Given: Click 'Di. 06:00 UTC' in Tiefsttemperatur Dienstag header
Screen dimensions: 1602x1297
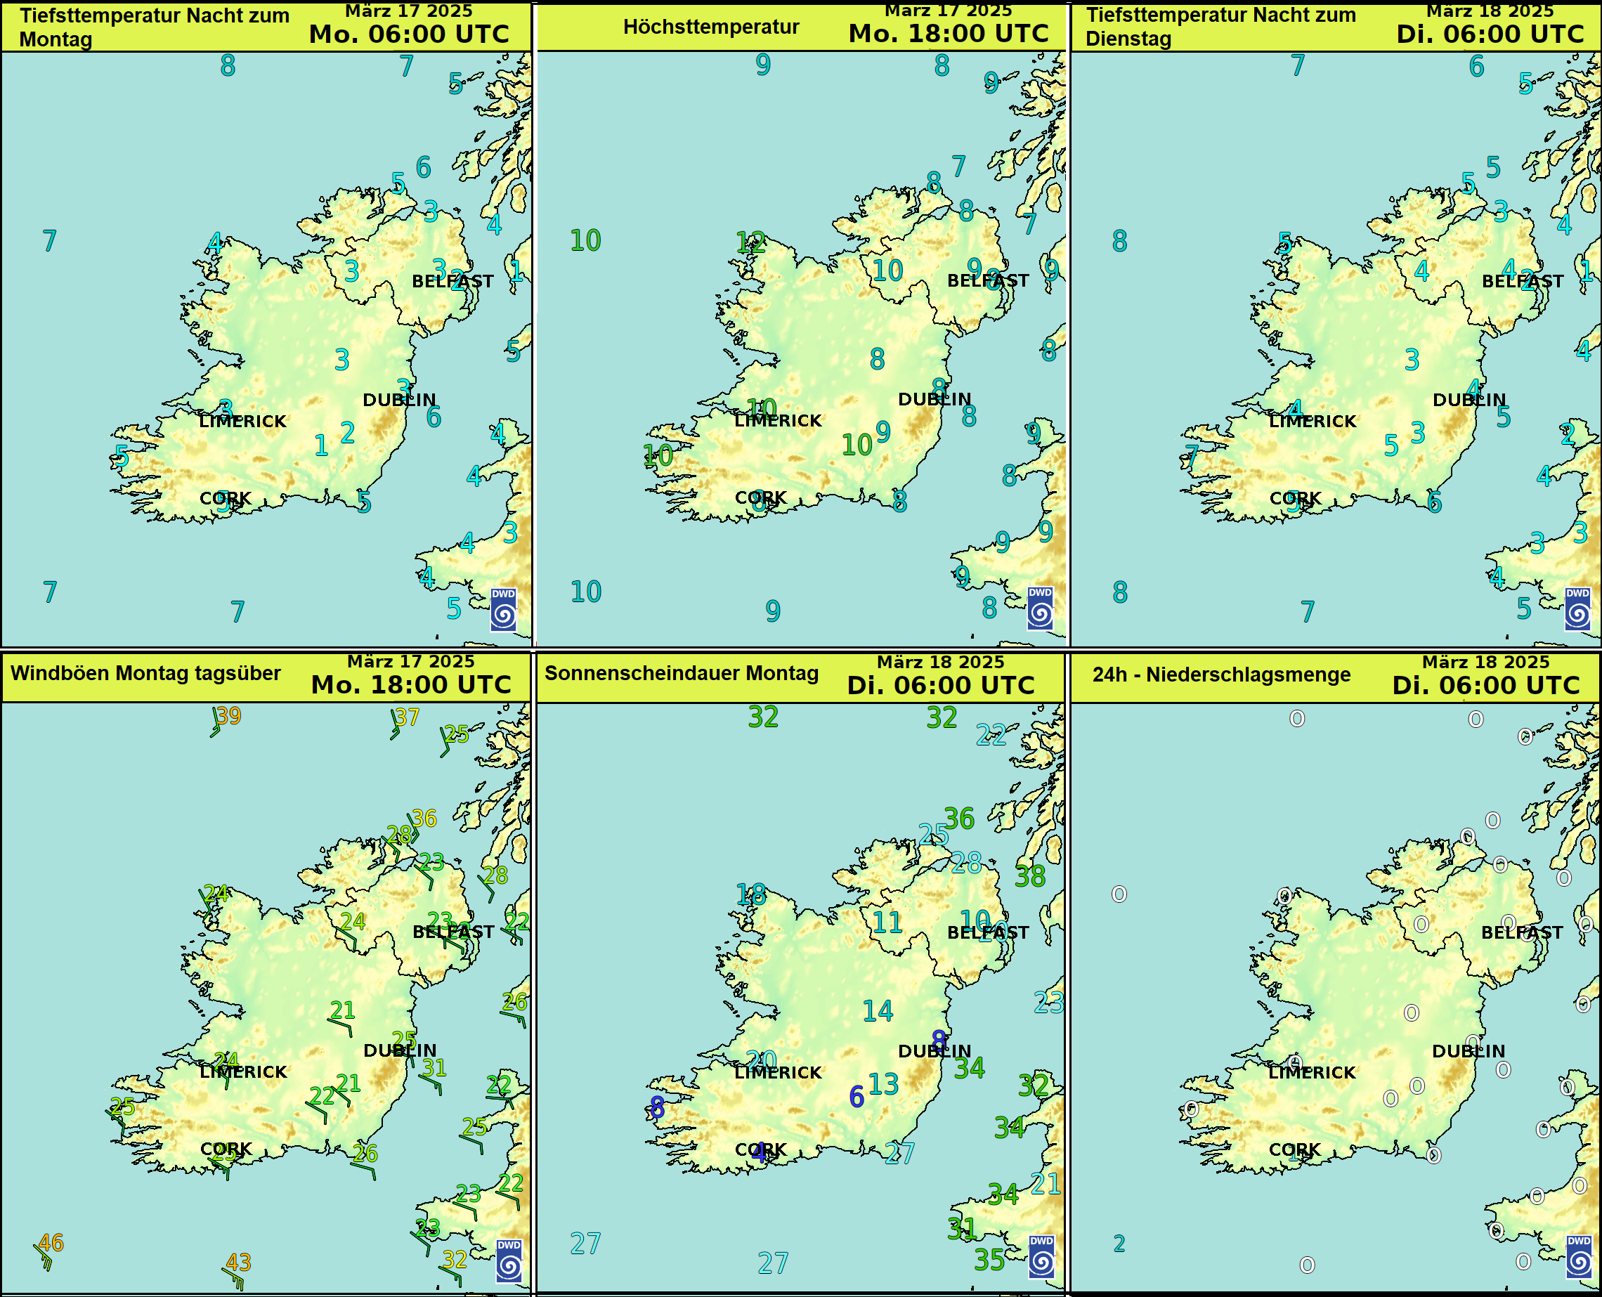Looking at the screenshot, I should pos(1491,34).
